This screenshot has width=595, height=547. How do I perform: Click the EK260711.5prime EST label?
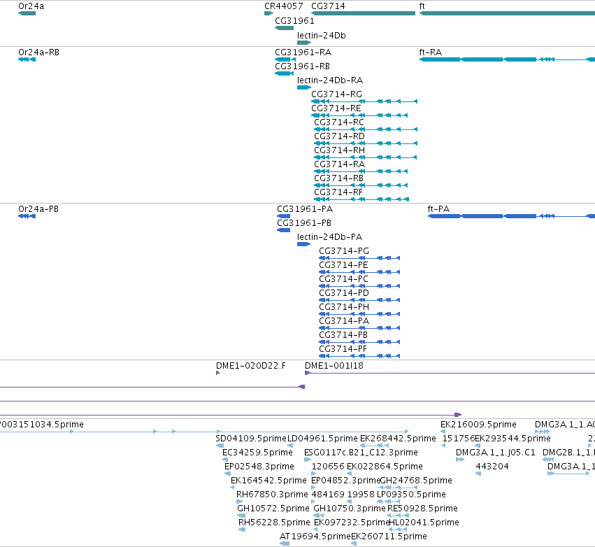389,537
